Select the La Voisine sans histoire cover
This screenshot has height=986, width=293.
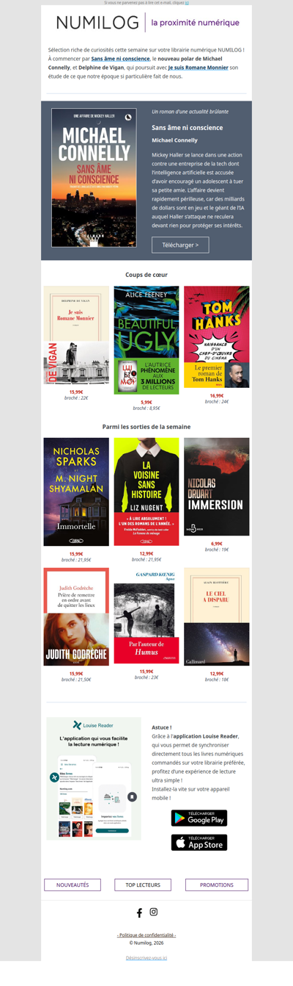click(x=146, y=492)
